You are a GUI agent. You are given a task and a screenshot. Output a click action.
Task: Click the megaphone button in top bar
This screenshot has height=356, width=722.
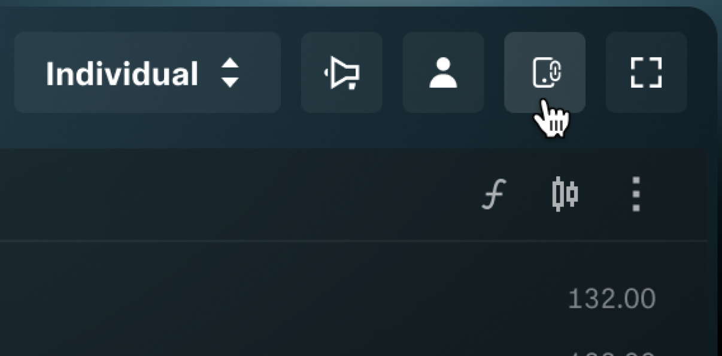(x=342, y=72)
